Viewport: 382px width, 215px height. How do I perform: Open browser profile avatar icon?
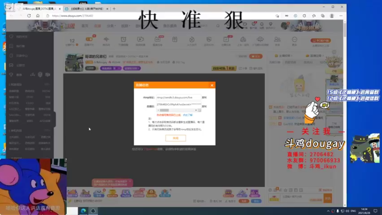[331, 16]
